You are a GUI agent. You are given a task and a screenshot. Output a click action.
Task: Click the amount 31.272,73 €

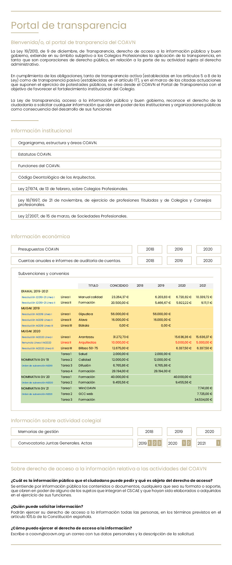coord(121,337)
